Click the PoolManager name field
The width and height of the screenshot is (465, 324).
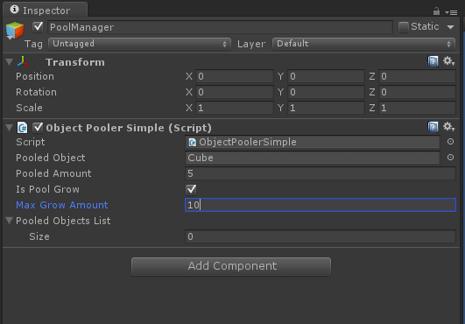[x=220, y=27]
